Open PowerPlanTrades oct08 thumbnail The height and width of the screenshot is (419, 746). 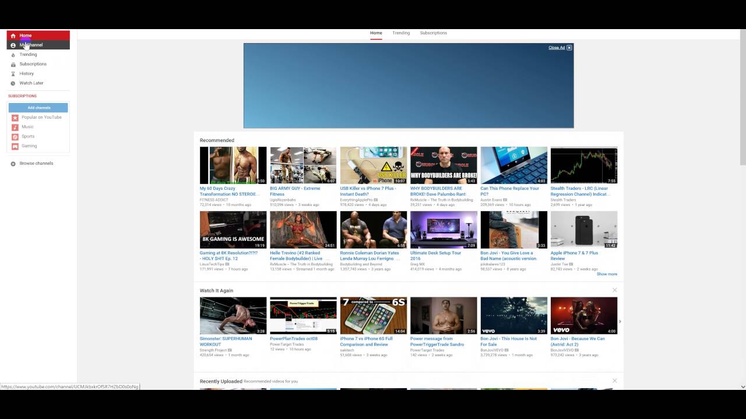pyautogui.click(x=303, y=316)
